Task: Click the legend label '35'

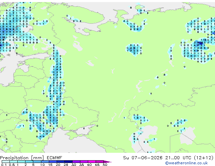Action: tap(81, 165)
